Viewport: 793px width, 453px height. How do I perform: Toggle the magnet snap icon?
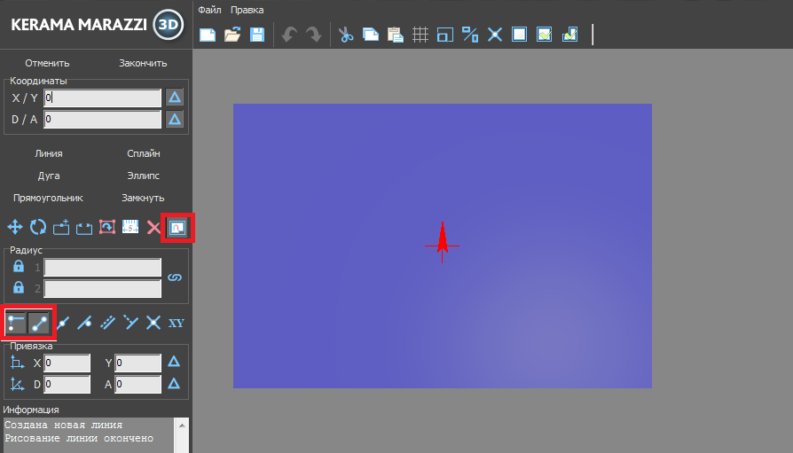coord(177,228)
